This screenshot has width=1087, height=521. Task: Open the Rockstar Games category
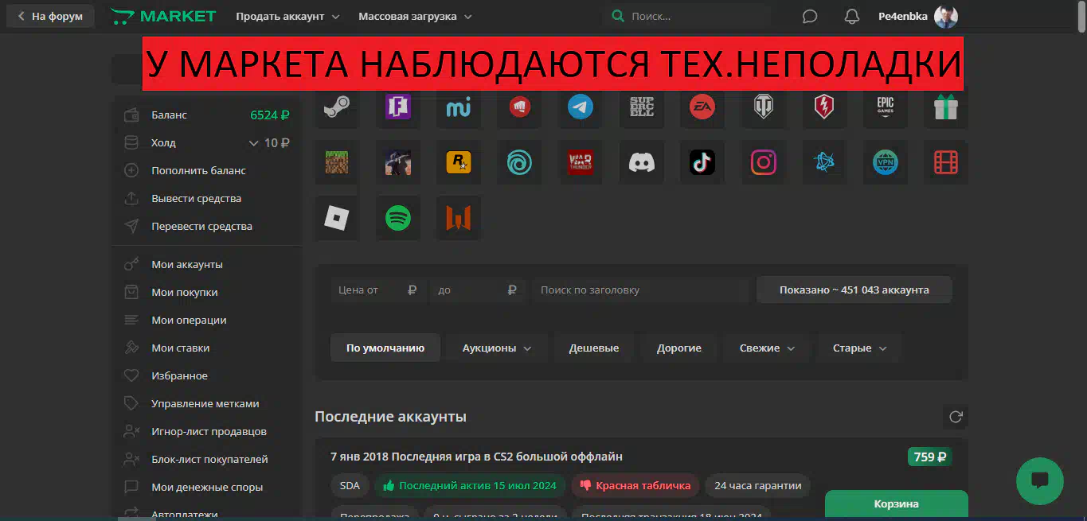tap(459, 162)
